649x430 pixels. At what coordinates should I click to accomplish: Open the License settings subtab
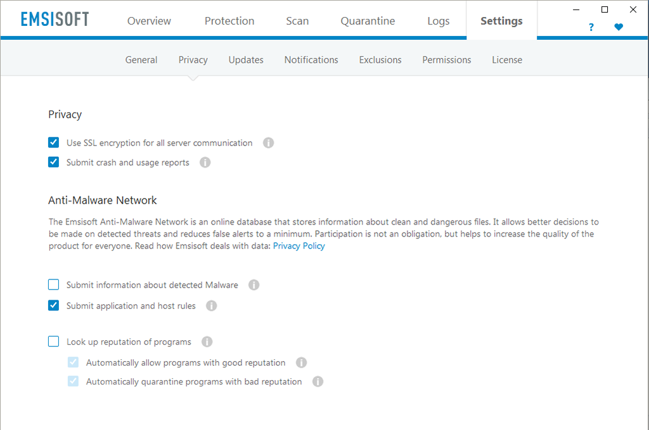[507, 60]
